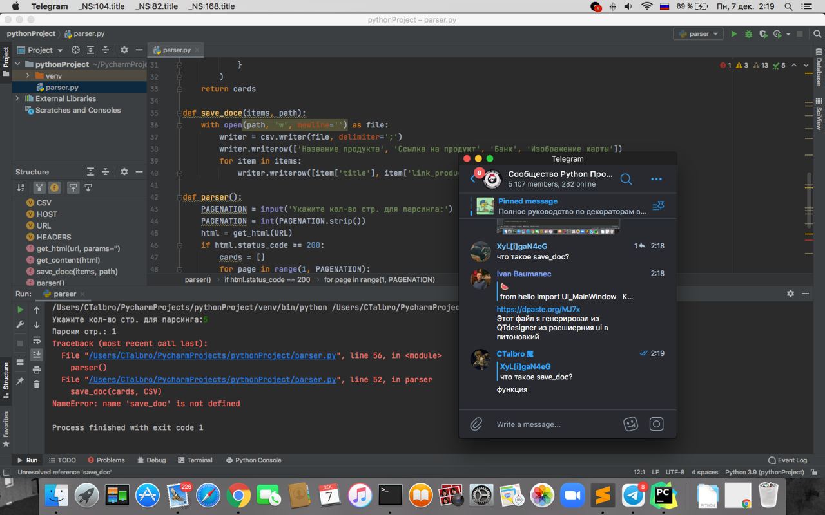Collapse all in the Project panel toolbar

(106, 50)
